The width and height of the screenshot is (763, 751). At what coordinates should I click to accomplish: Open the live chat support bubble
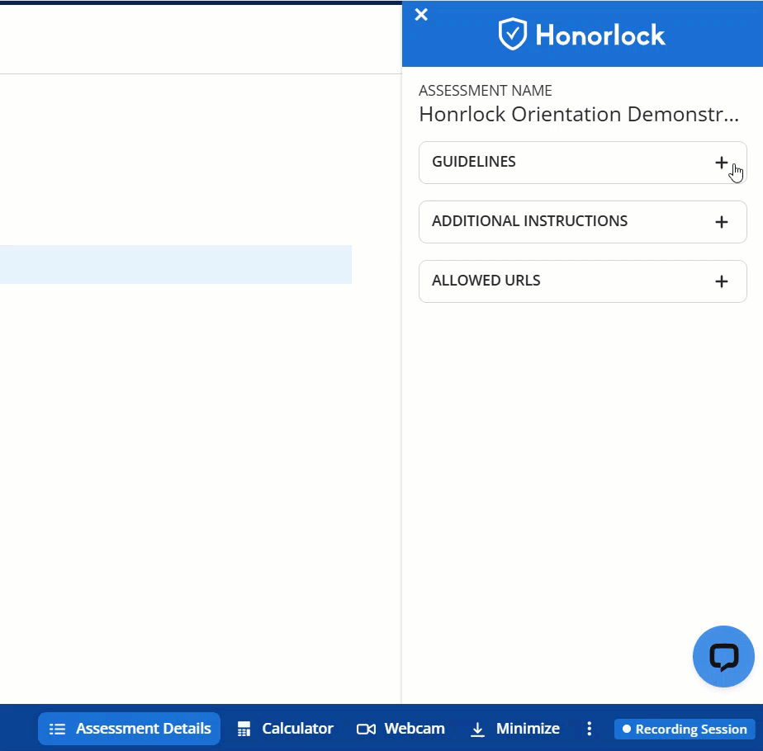tap(723, 656)
